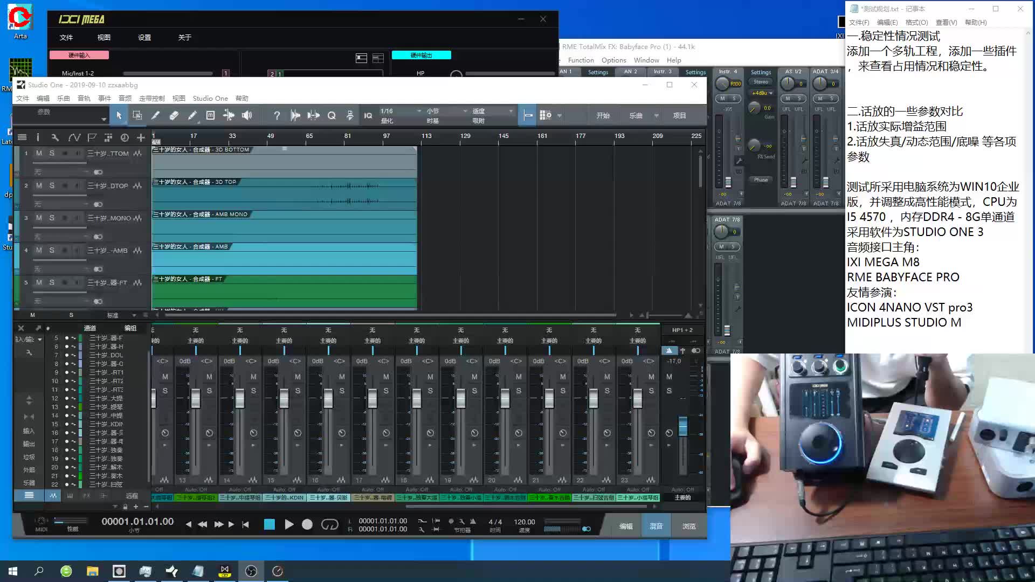This screenshot has height=582, width=1035.
Task: Select the Listen speaker tool
Action: click(247, 115)
